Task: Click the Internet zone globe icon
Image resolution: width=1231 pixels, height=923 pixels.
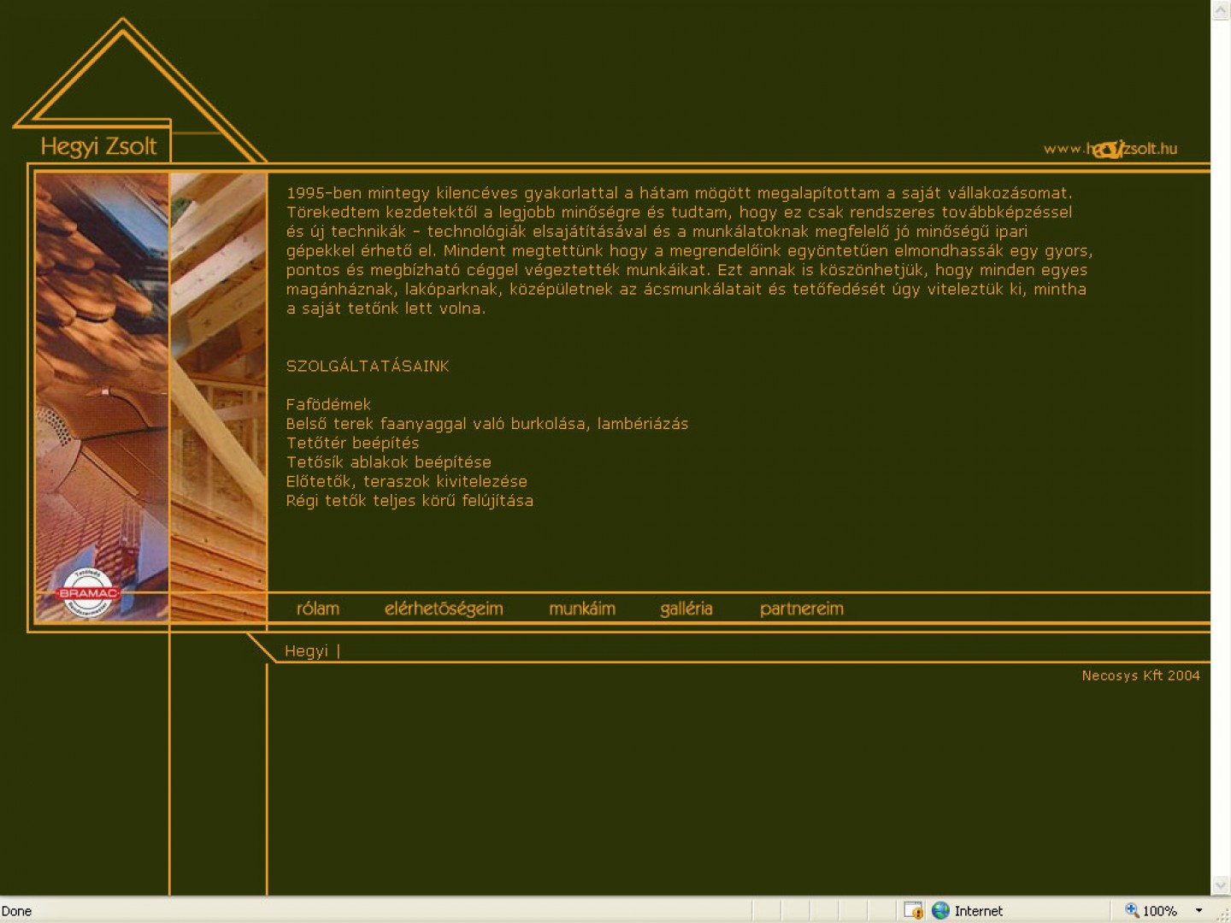Action: 940,910
